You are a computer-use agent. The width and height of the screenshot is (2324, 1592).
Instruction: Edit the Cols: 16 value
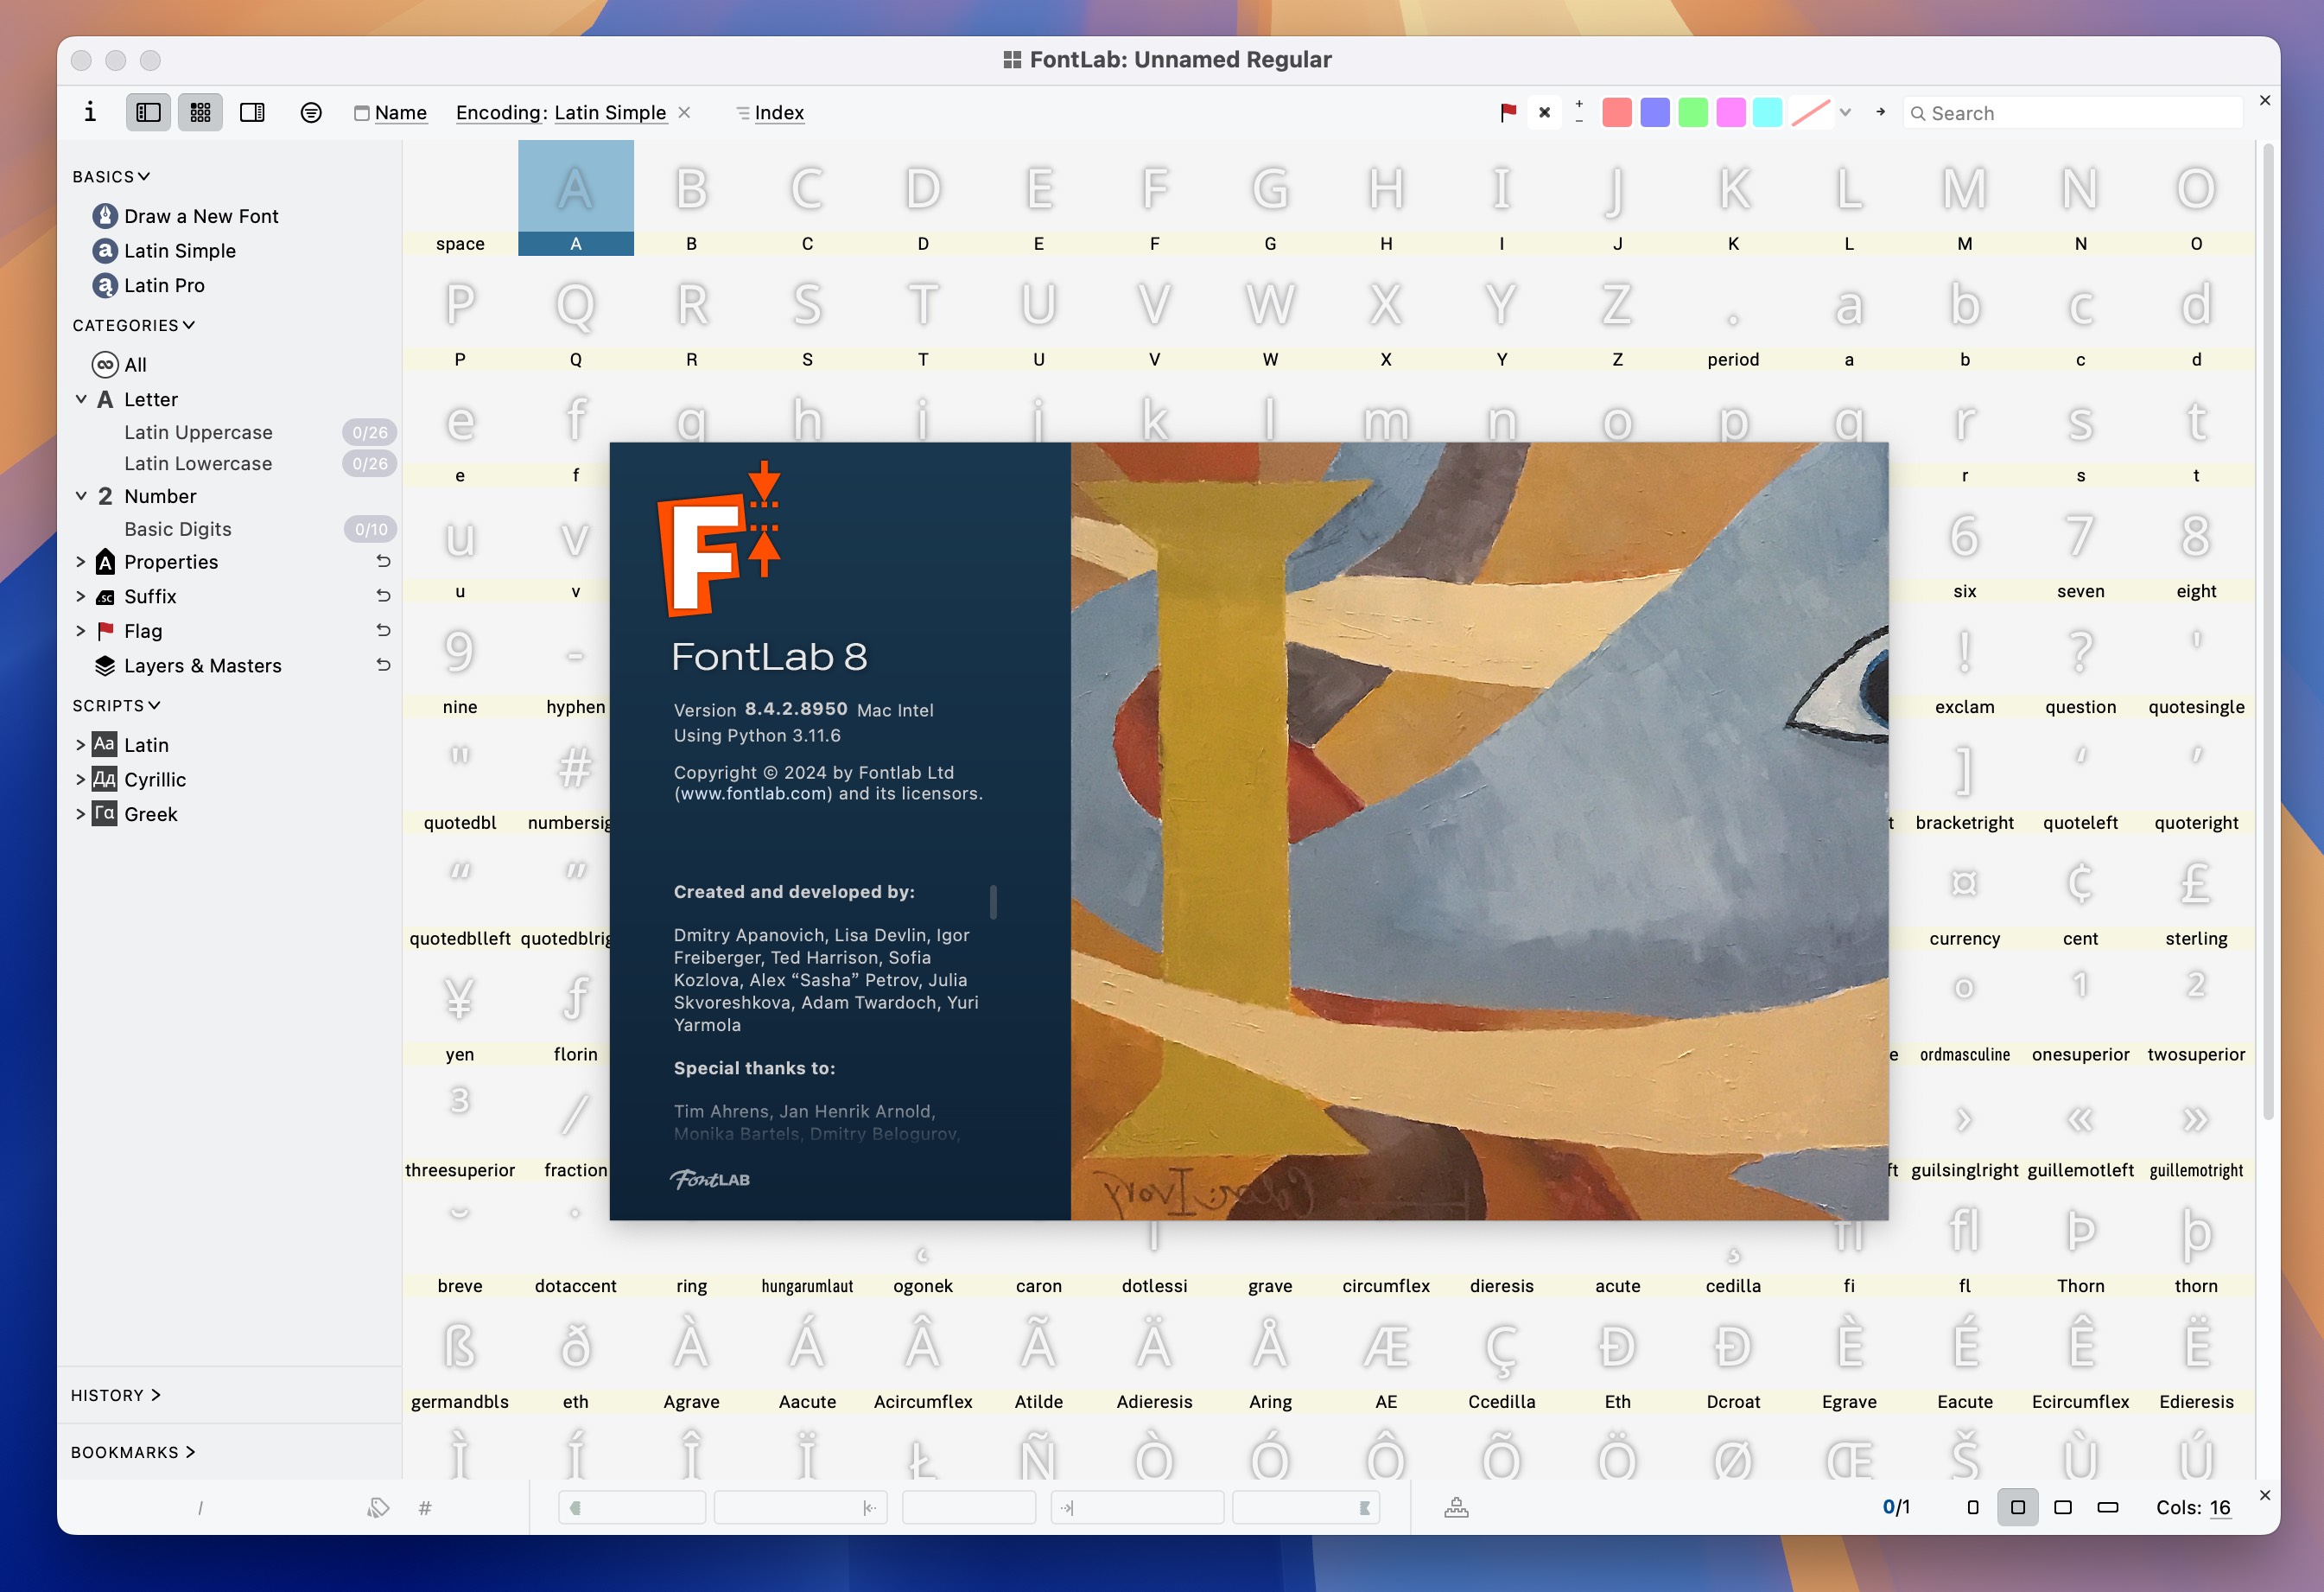[x=2220, y=1508]
